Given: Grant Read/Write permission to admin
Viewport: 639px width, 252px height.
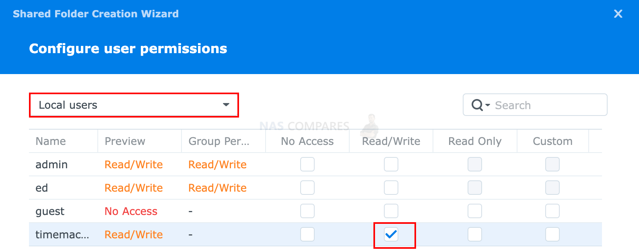Looking at the screenshot, I should pyautogui.click(x=391, y=164).
